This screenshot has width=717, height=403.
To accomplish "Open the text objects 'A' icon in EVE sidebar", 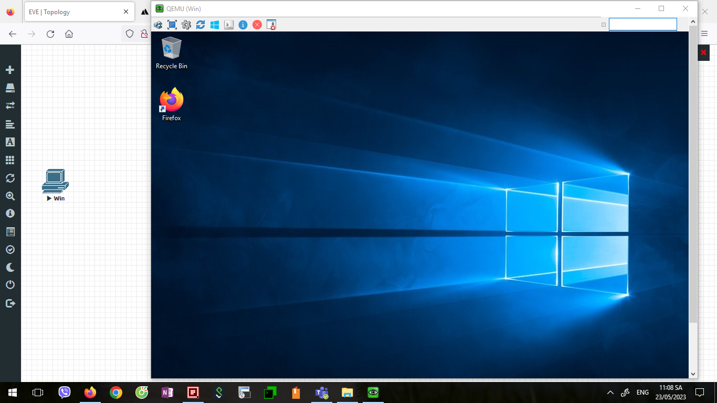I will pyautogui.click(x=10, y=142).
